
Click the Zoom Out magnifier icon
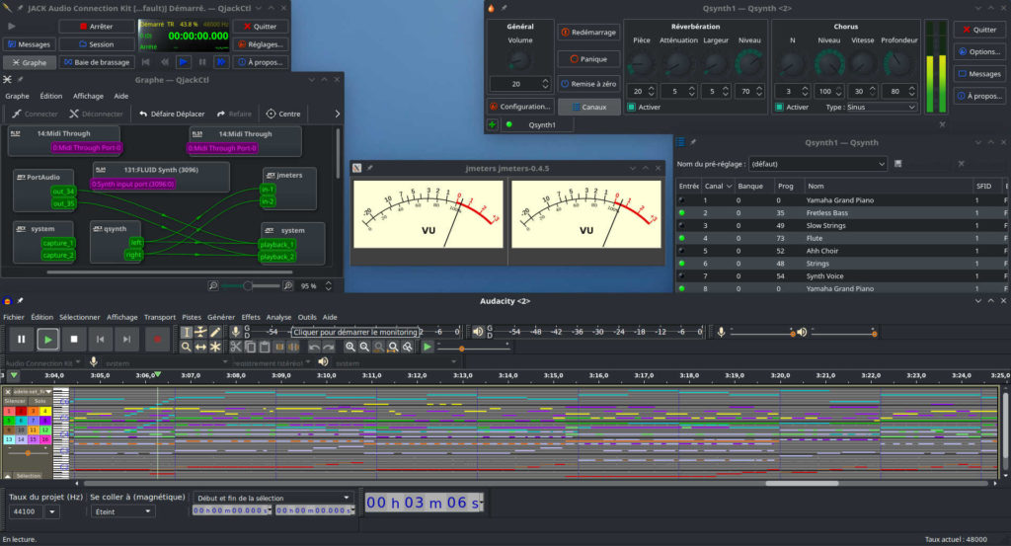click(x=364, y=348)
